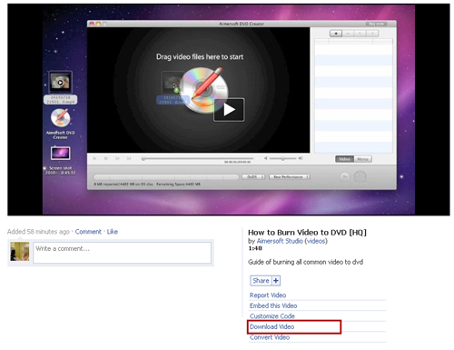This screenshot has height=350, width=454.
Task: Open the Best Performance quality dropdown
Action: coord(290,176)
